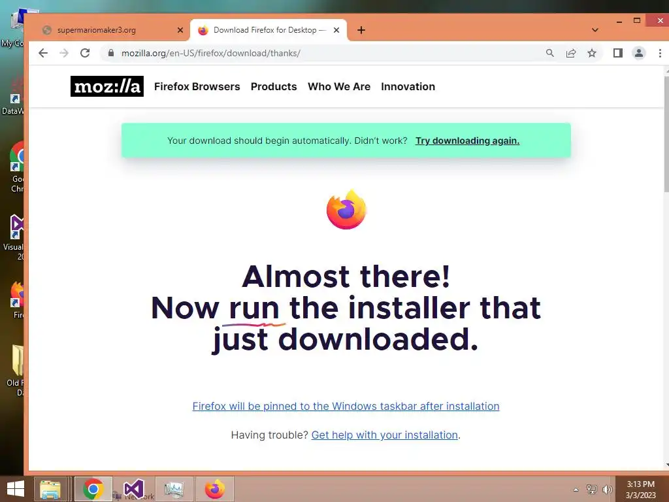
Task: Click Get help with your installation
Action: coord(384,435)
